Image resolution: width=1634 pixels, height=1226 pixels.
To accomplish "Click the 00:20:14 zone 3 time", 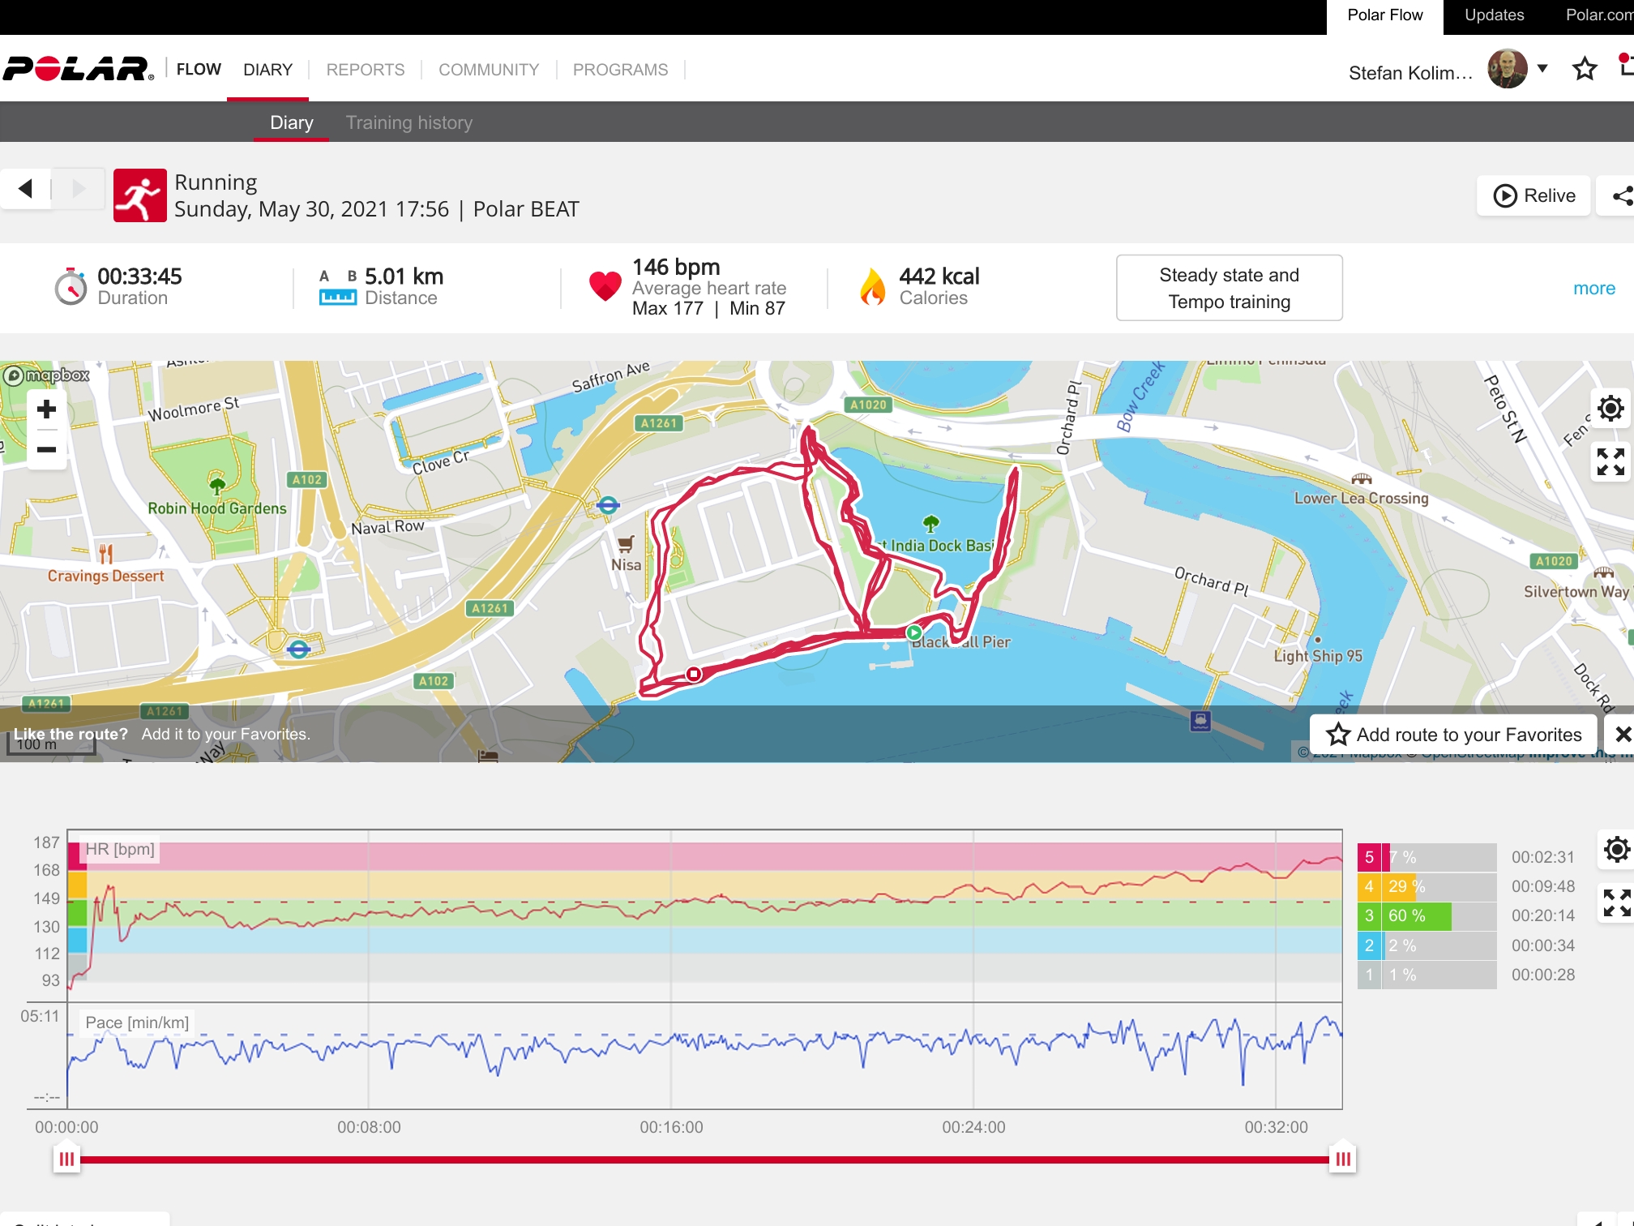I will pos(1543,915).
